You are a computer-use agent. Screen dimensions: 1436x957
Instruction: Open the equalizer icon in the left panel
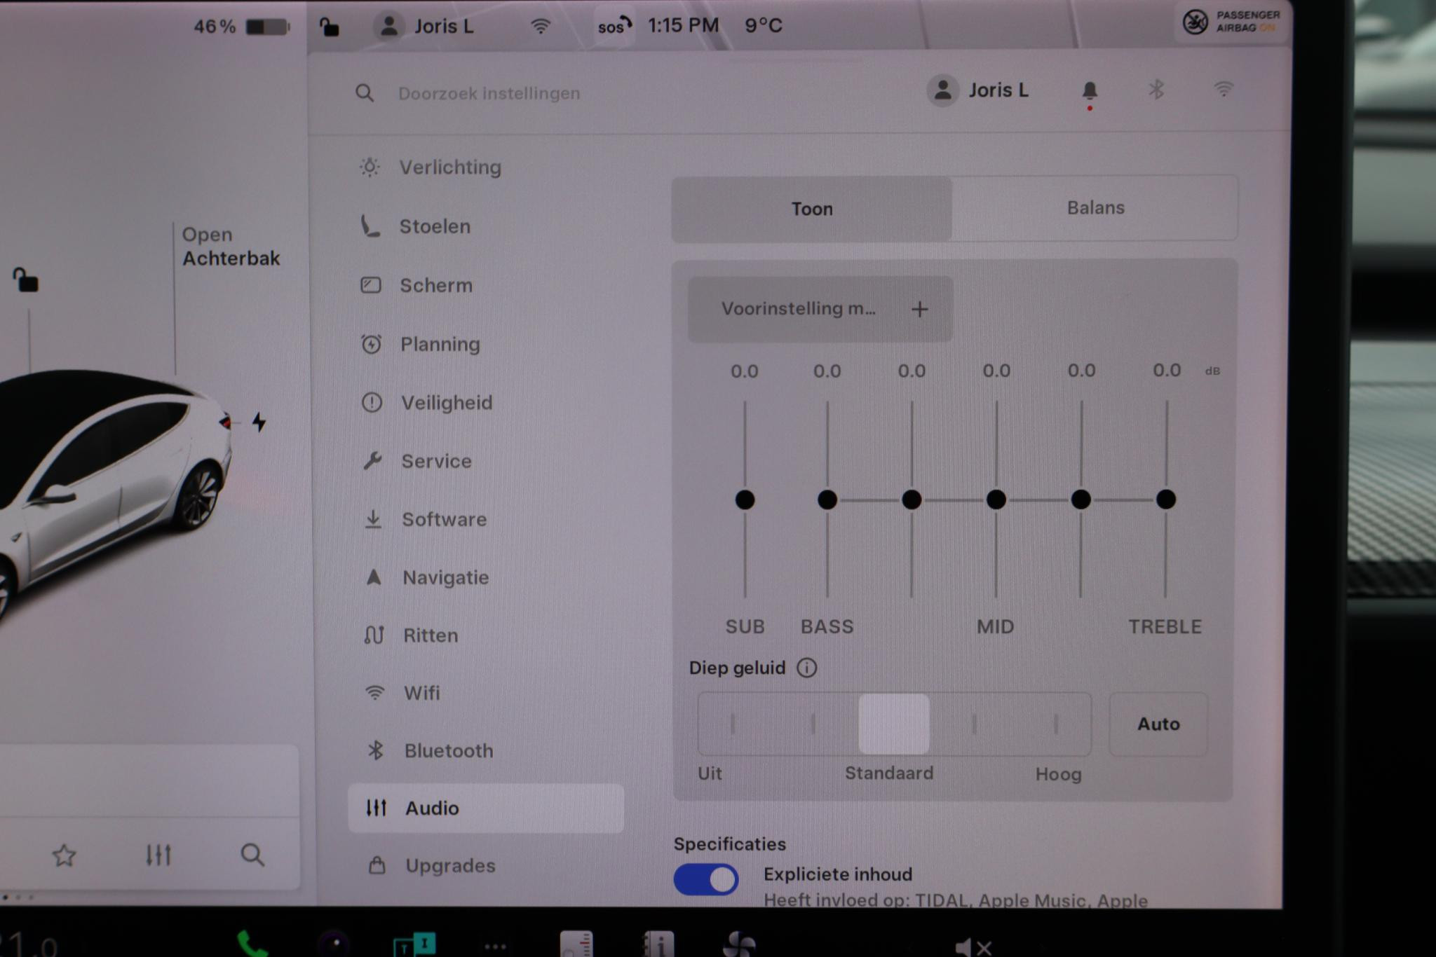tap(159, 855)
